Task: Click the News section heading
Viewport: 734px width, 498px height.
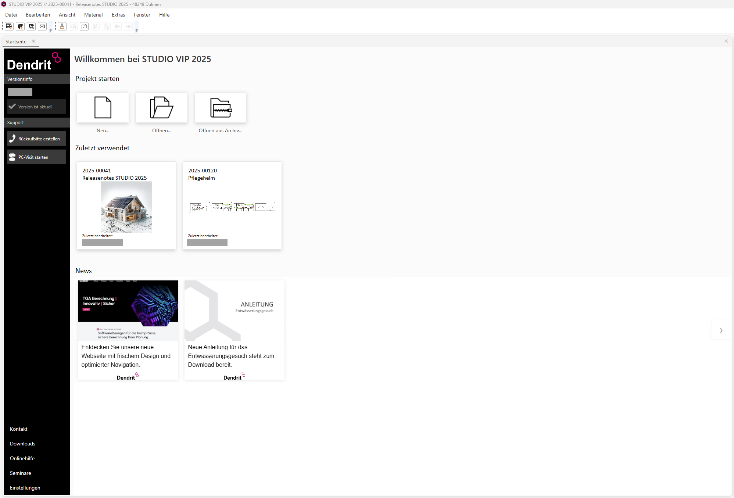Action: [83, 271]
